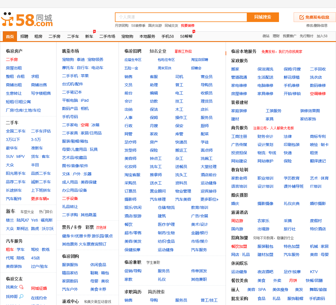Click the magnifier icon next to 找帅哥
The image size is (336, 305).
pyautogui.click(x=21, y=297)
